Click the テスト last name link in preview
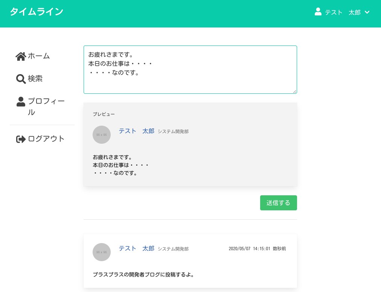 [x=127, y=131]
